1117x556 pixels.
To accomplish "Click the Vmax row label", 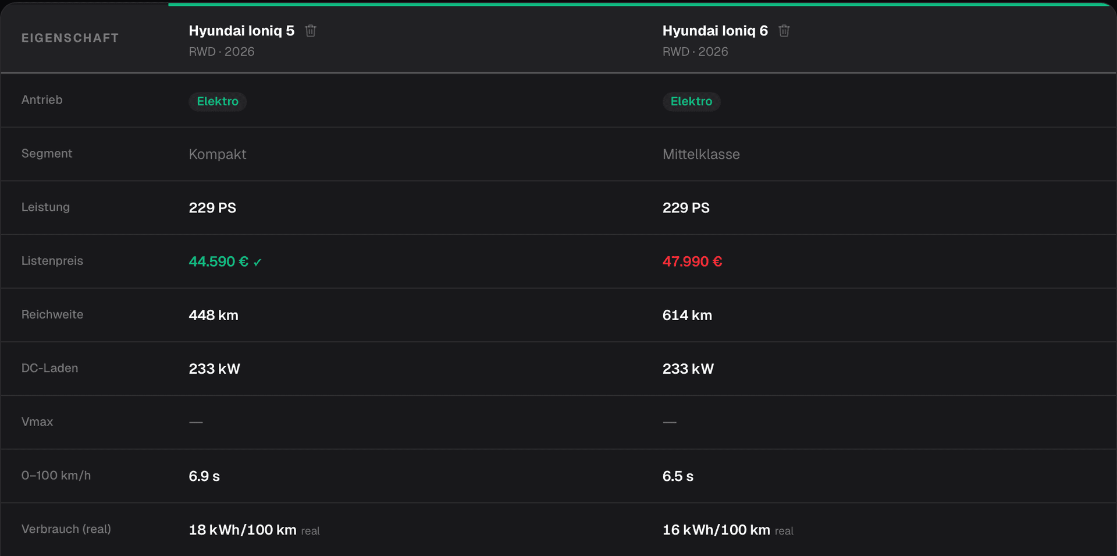I will tap(37, 422).
